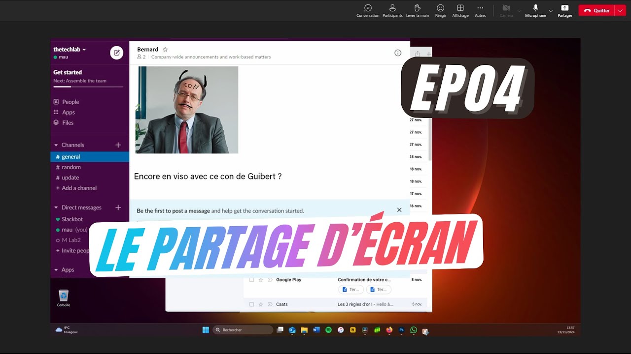View the 2 members count
The image size is (631, 354).
[x=141, y=57]
